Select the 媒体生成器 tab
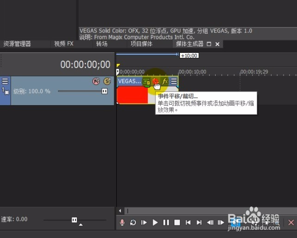 189,44
